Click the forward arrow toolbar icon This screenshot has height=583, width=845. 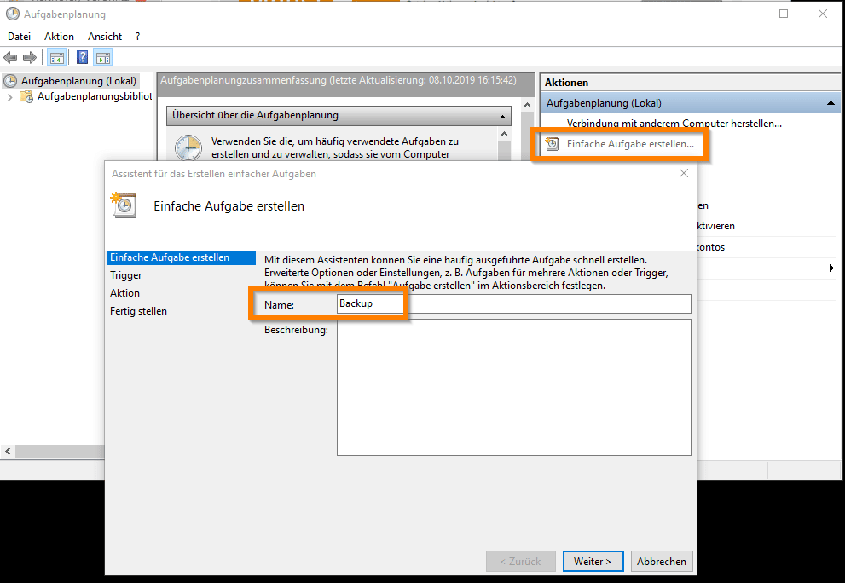tap(30, 58)
